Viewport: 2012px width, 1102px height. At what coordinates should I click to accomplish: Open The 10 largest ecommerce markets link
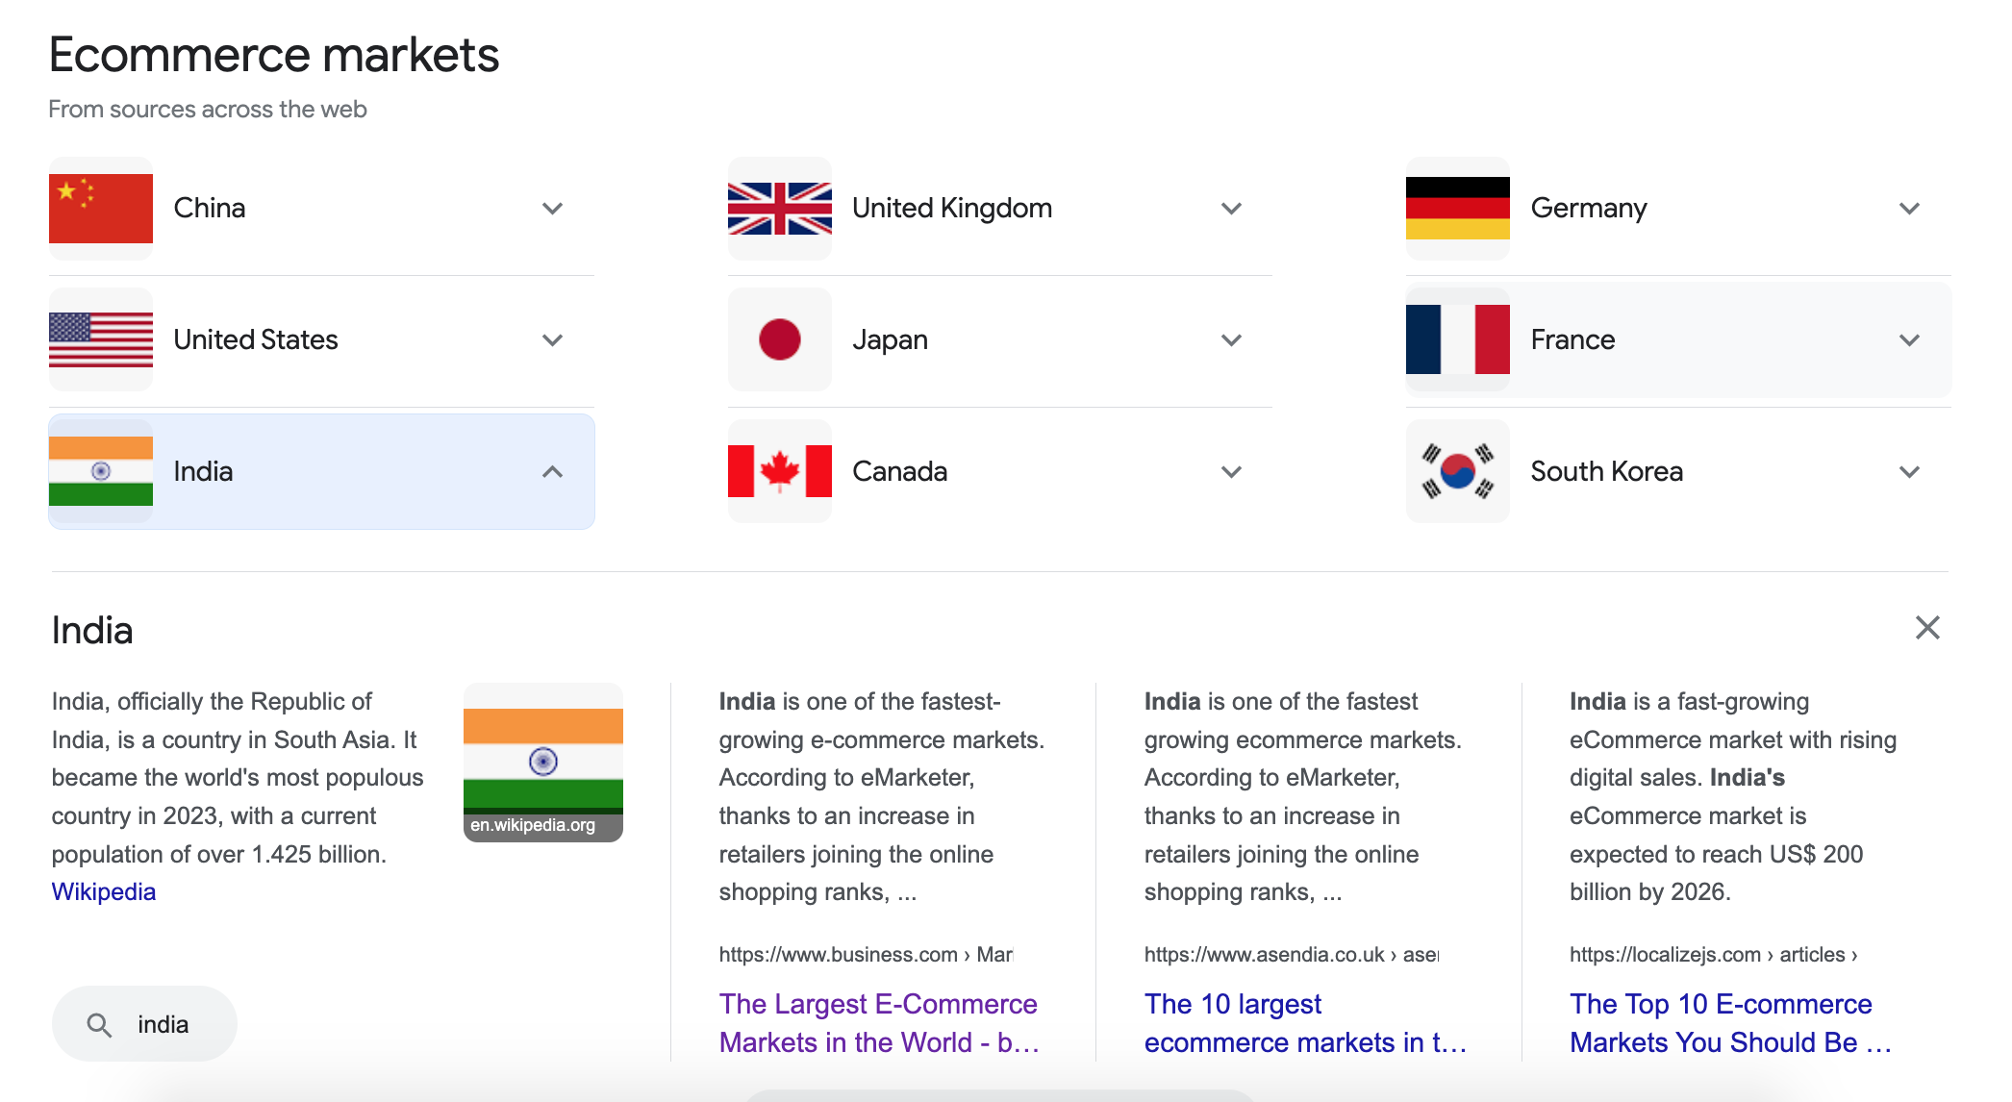click(1305, 1023)
